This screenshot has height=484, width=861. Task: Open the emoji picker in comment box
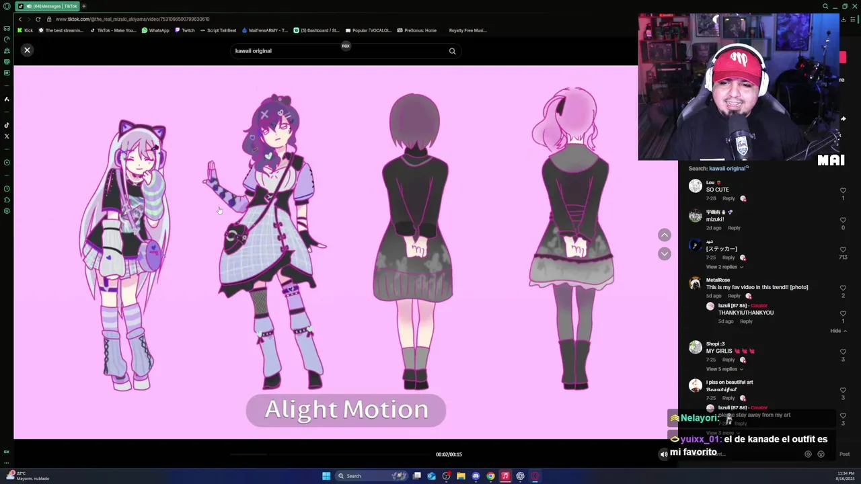coord(821,454)
